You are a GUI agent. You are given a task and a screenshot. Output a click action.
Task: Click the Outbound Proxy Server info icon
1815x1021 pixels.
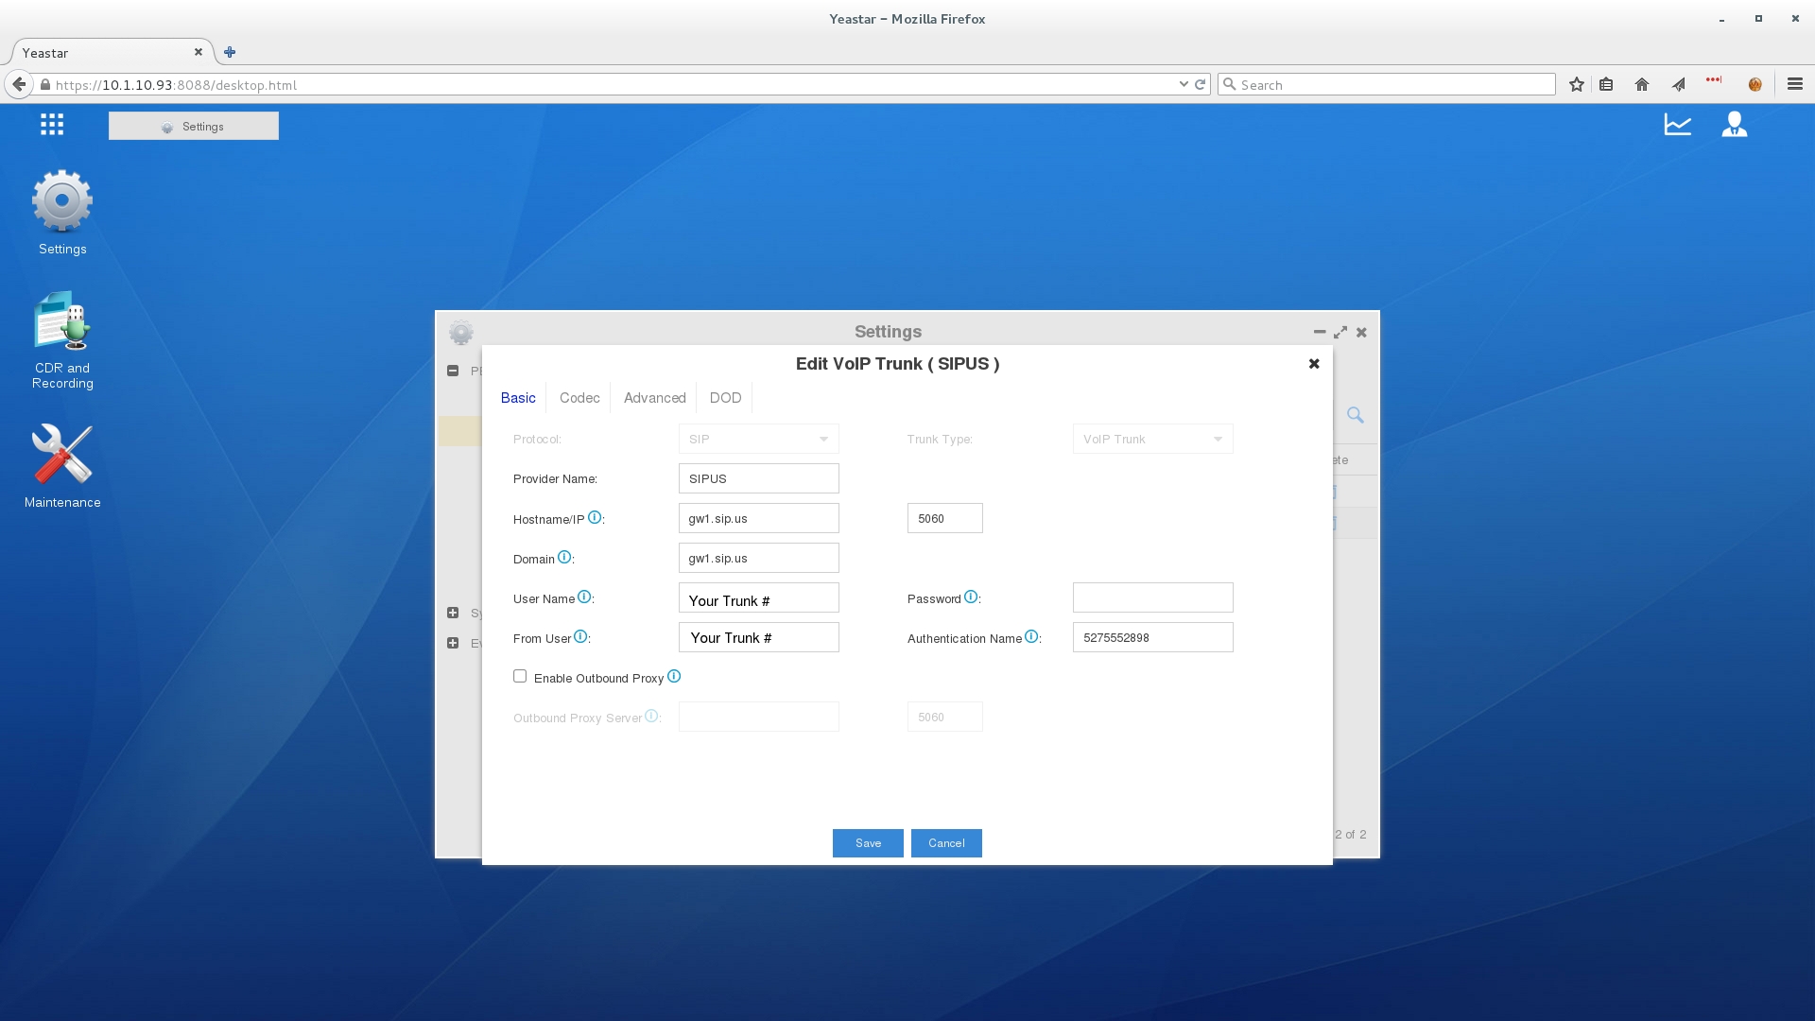pos(651,716)
